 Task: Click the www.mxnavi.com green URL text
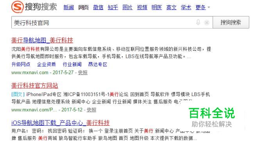pos(30,73)
